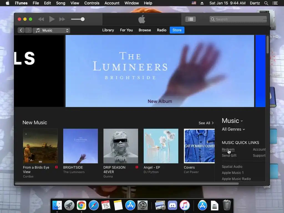The image size is (284, 213).
Task: Switch to the For You tab
Action: (x=126, y=30)
